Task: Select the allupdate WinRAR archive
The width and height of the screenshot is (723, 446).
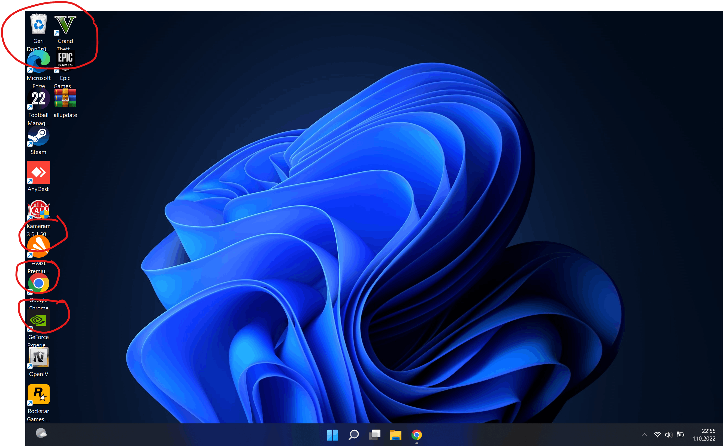Action: click(x=65, y=99)
